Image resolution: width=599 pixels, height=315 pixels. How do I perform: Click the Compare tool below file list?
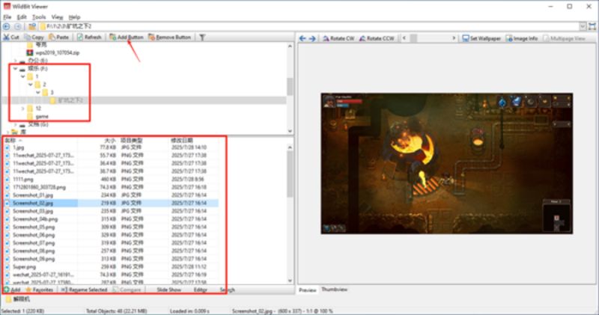tap(127, 290)
